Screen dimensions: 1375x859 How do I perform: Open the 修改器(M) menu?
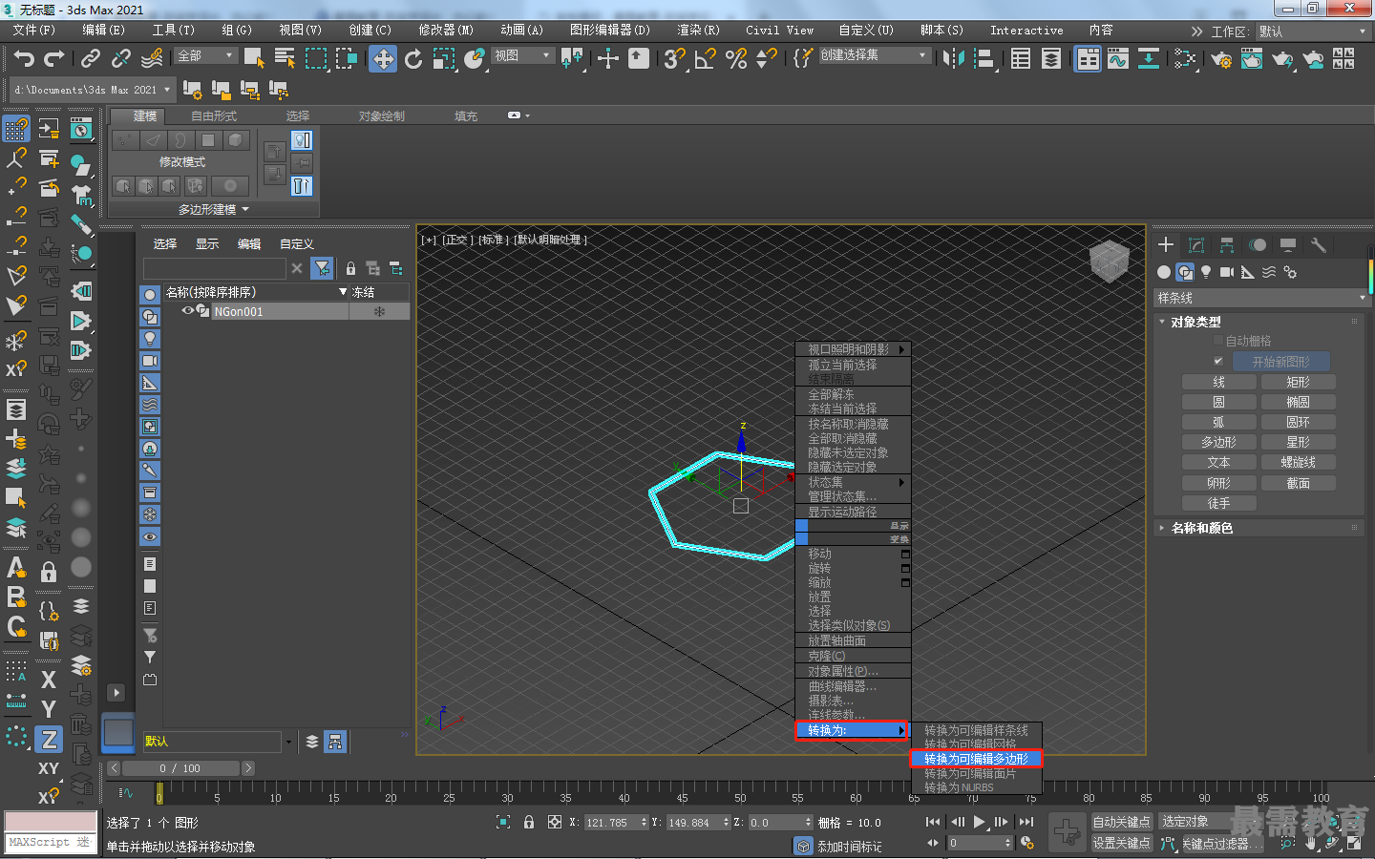446,31
